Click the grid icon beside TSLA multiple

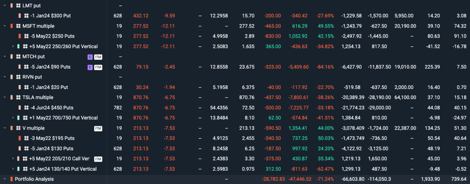pos(18,97)
